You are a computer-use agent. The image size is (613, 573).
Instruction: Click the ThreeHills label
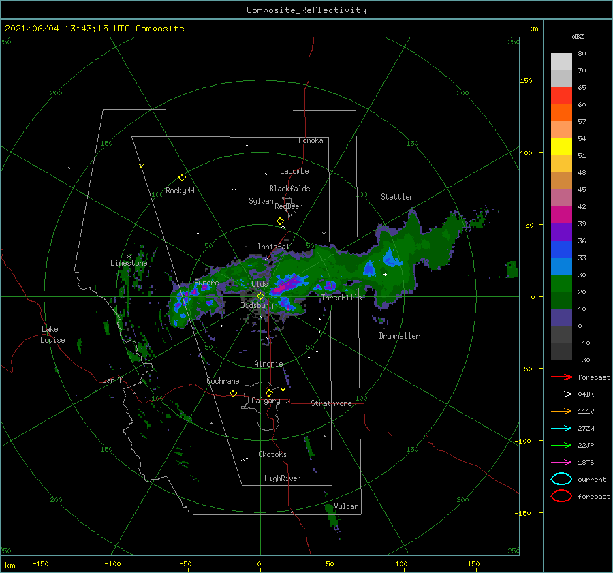coord(341,298)
